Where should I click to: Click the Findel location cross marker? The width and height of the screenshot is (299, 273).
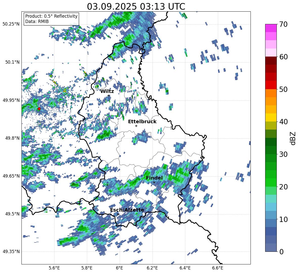pyautogui.click(x=154, y=182)
